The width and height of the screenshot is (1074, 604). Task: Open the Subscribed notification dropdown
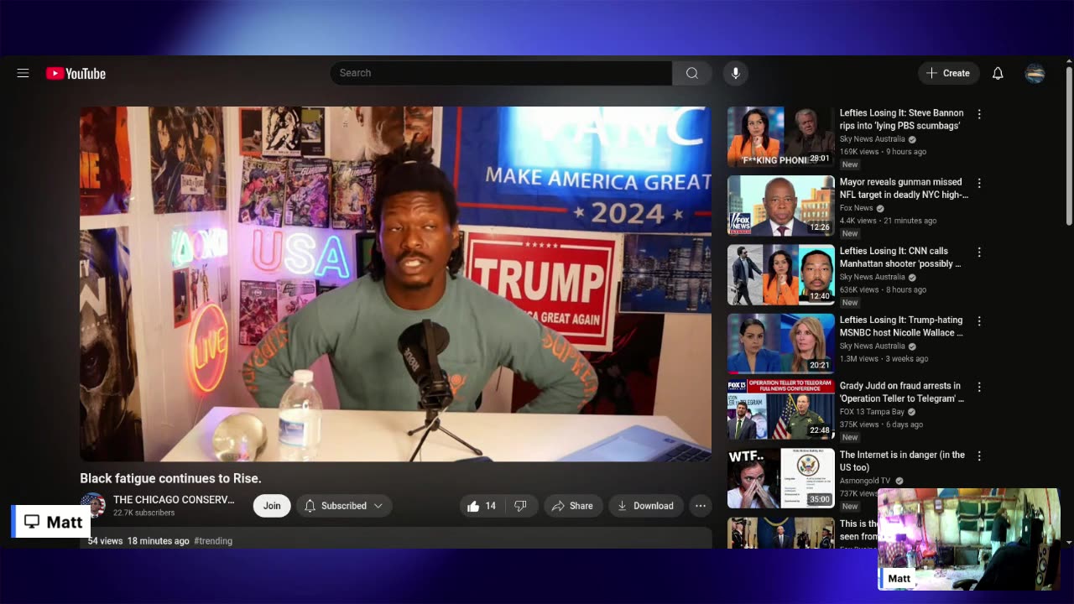coord(344,506)
